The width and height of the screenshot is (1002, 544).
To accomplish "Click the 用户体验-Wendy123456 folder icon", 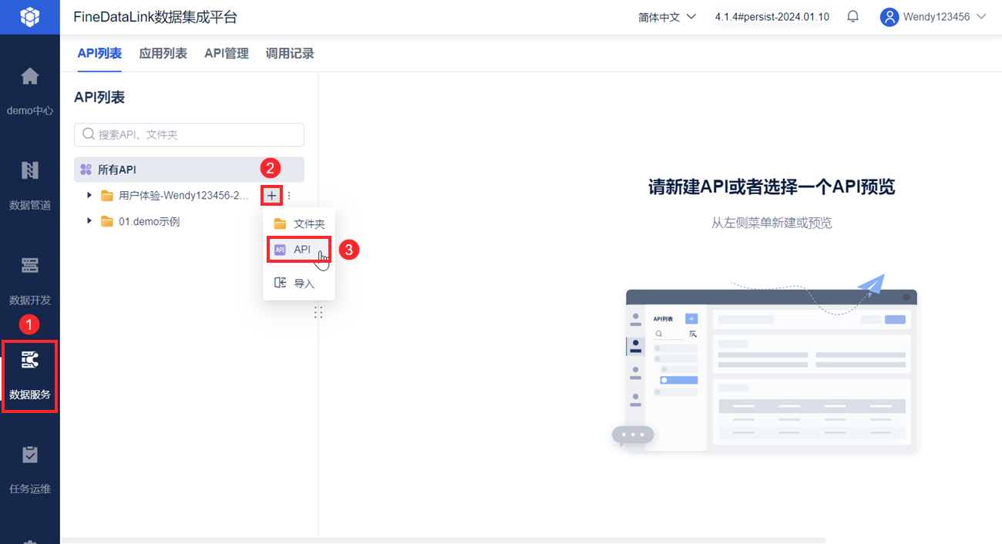I will [x=107, y=196].
